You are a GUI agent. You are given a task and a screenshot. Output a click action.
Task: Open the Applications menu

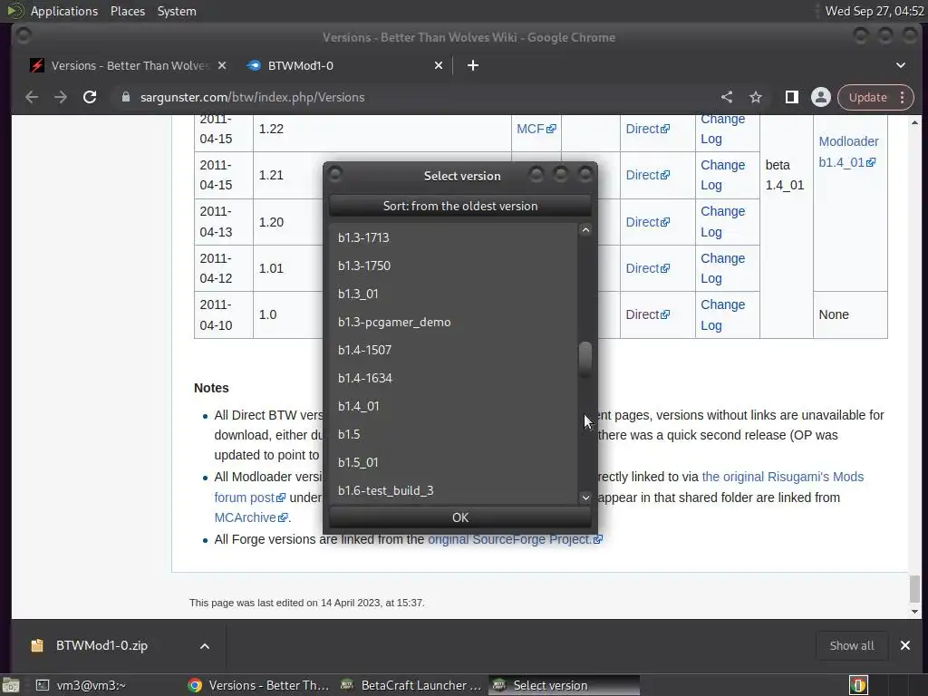pos(64,11)
